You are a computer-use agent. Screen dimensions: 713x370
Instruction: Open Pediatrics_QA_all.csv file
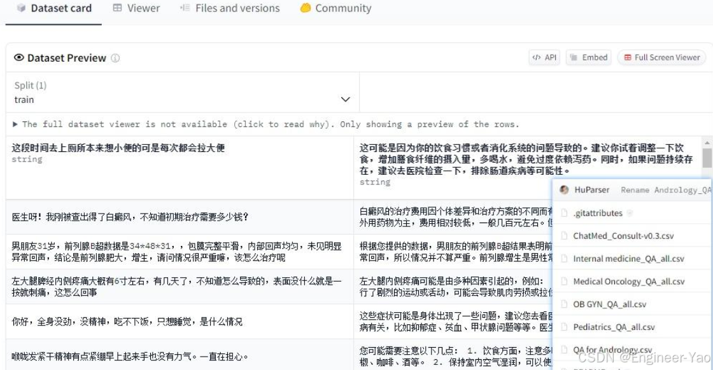point(614,327)
